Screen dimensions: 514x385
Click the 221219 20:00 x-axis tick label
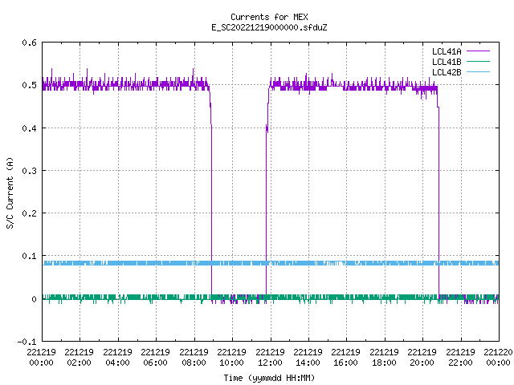pos(422,357)
